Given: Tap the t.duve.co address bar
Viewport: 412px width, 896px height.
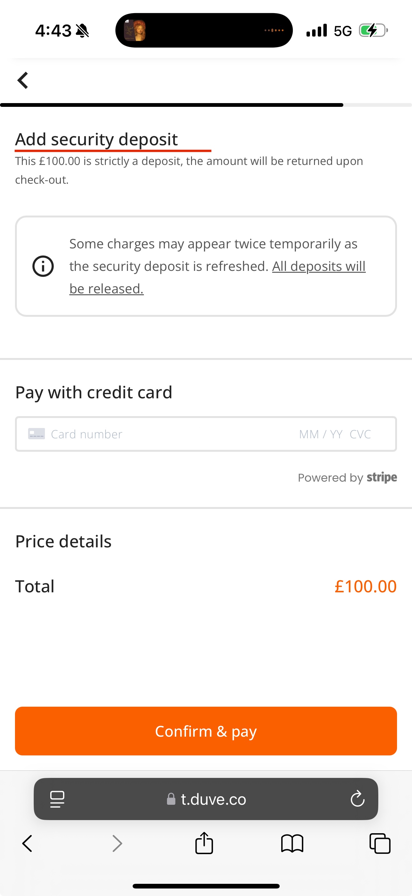Looking at the screenshot, I should coord(213,799).
